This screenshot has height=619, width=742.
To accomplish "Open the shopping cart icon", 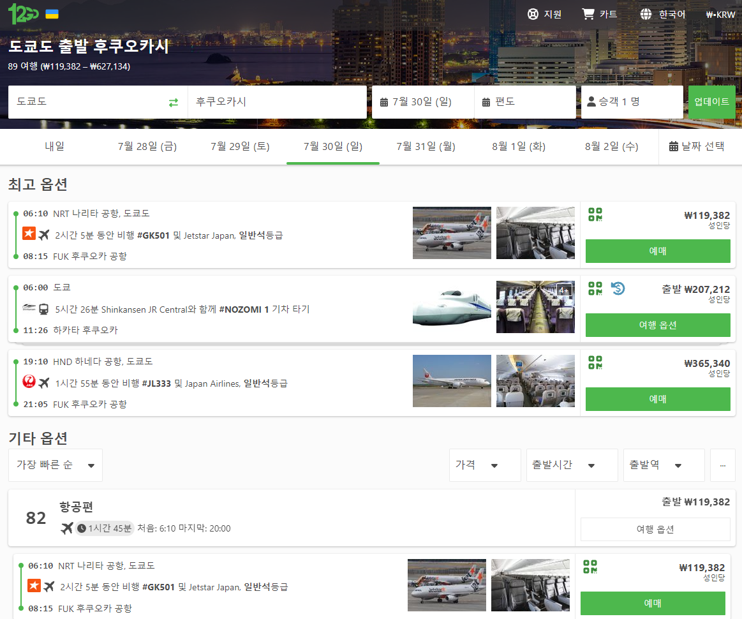I will click(588, 14).
